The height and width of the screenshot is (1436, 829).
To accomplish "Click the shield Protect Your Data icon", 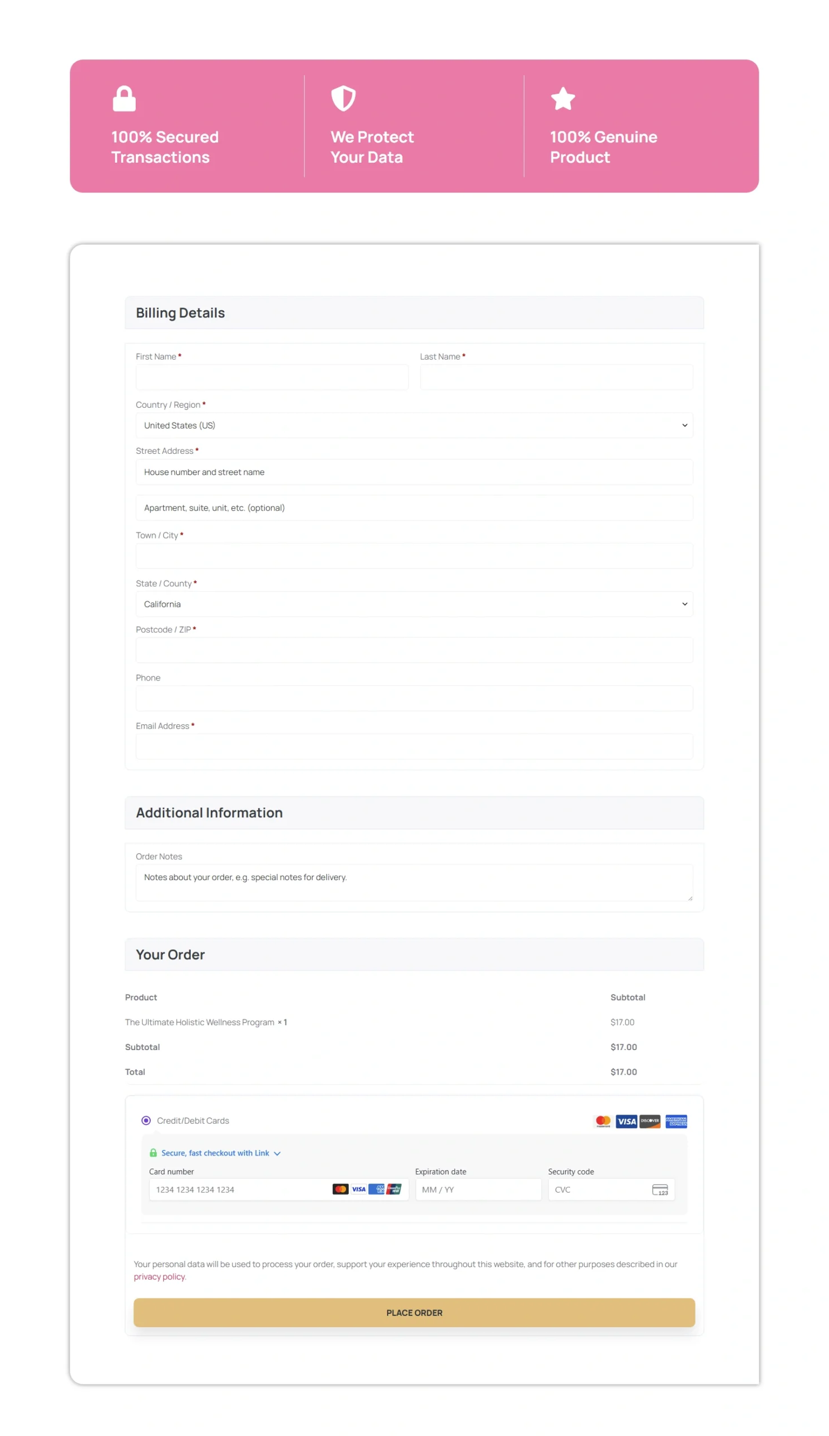I will click(343, 99).
